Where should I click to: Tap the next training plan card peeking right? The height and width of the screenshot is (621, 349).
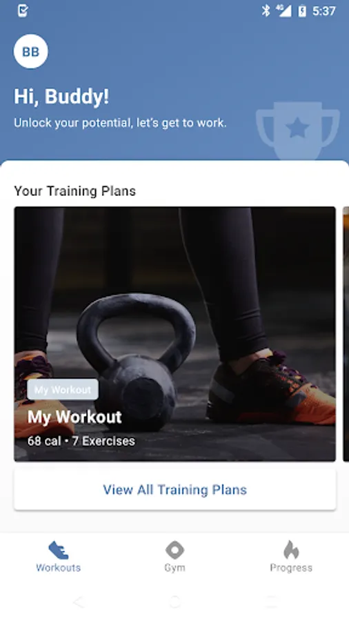pyautogui.click(x=346, y=334)
